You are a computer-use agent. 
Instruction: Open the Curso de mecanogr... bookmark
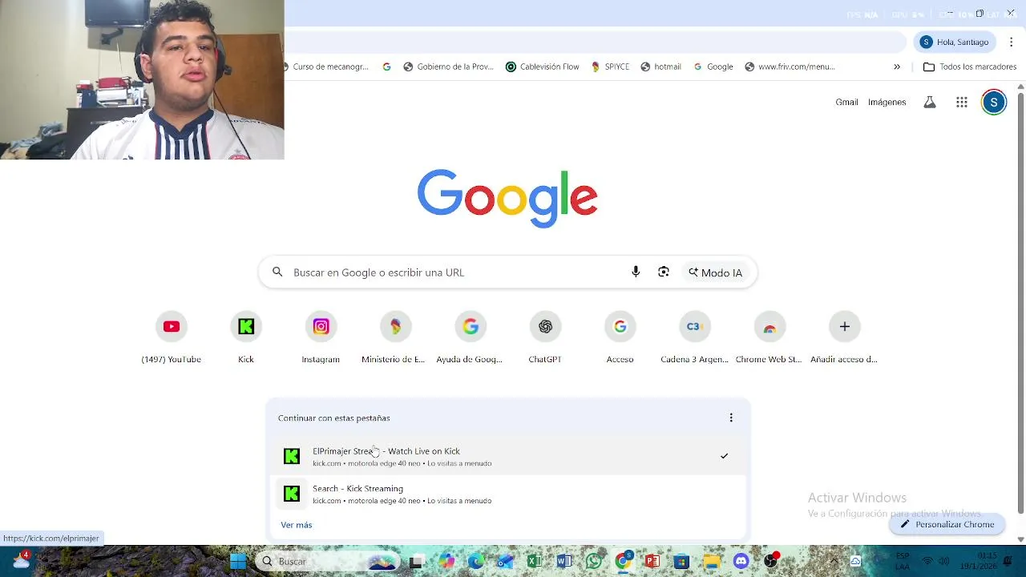[327, 67]
